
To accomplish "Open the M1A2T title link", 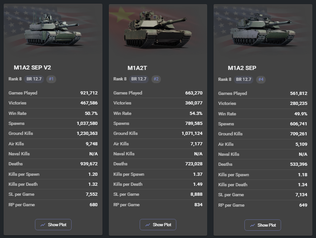I will [137, 68].
